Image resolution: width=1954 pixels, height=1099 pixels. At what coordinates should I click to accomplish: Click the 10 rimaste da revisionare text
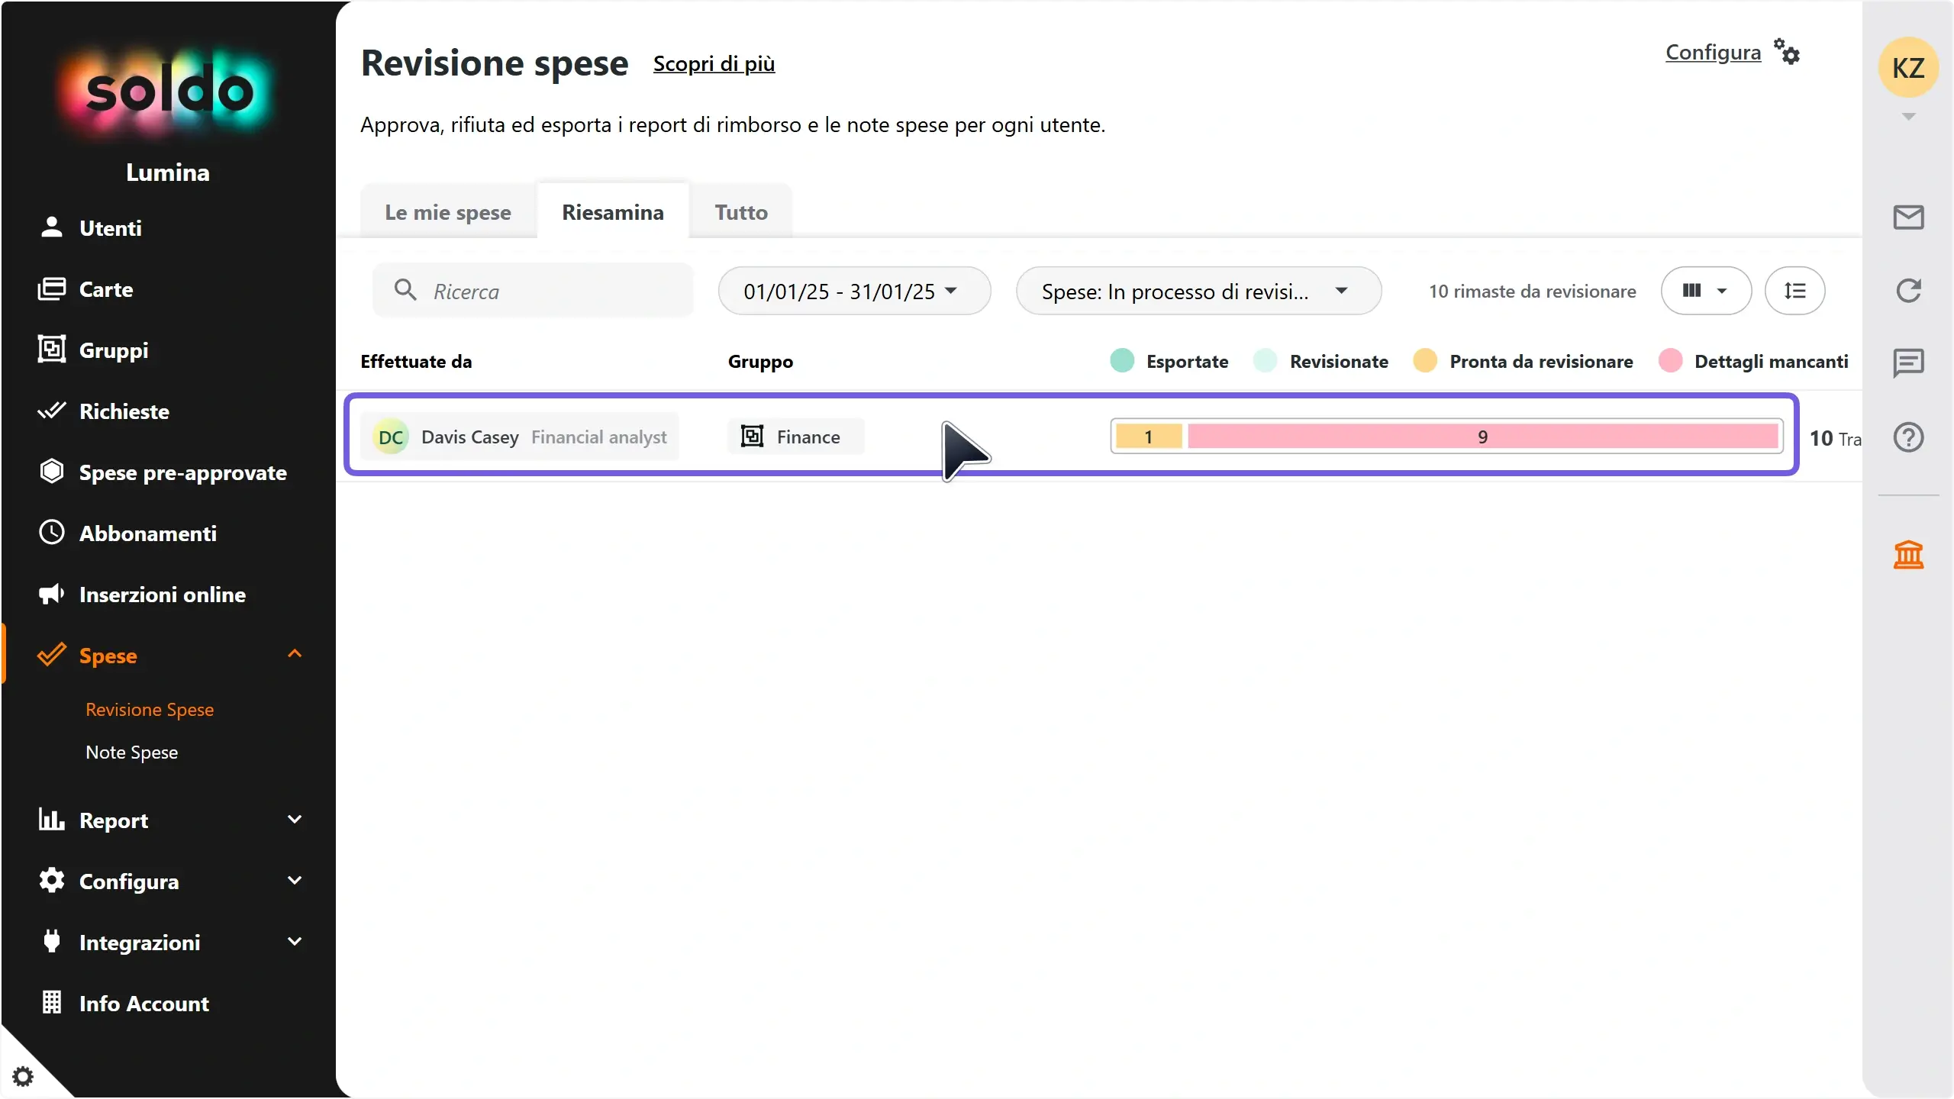click(1532, 291)
